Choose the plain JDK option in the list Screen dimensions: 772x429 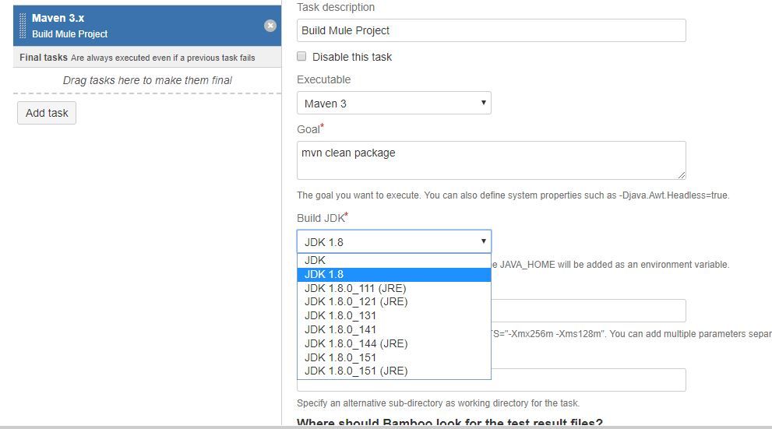pos(394,260)
